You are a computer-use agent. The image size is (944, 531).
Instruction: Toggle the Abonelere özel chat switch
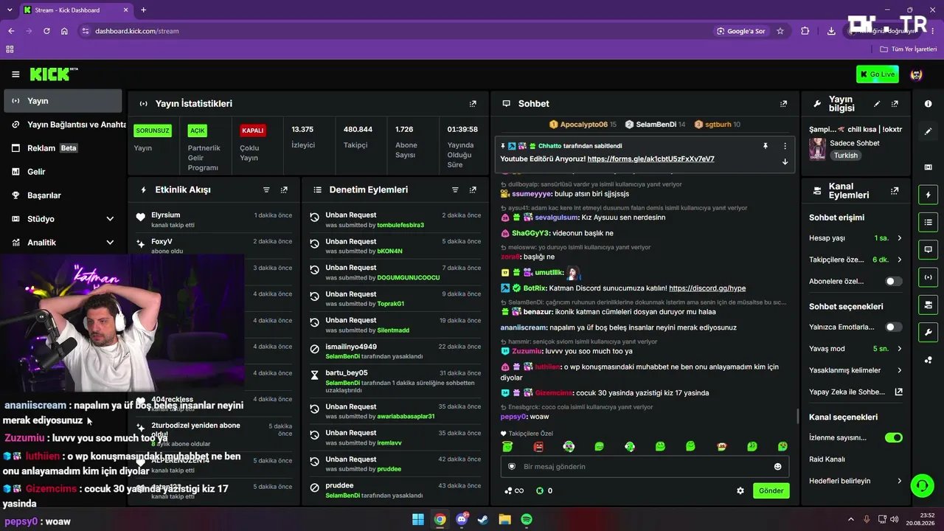pos(894,281)
